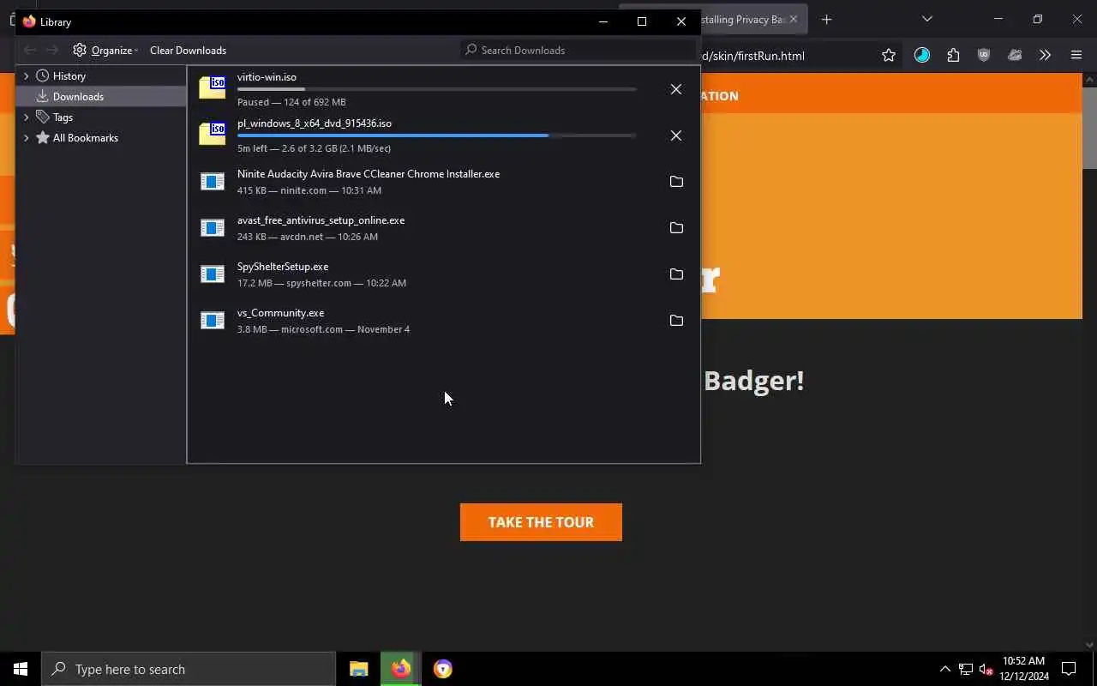Screen dimensions: 1097x686
Task: Open File Explorer from the taskbar
Action: click(x=358, y=669)
